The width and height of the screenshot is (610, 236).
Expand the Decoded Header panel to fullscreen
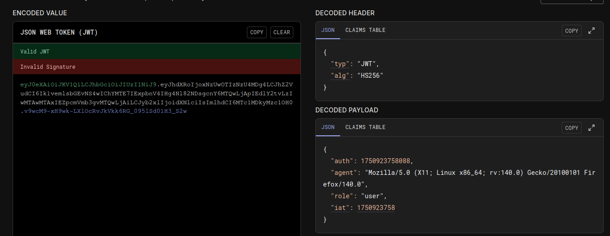[592, 31]
